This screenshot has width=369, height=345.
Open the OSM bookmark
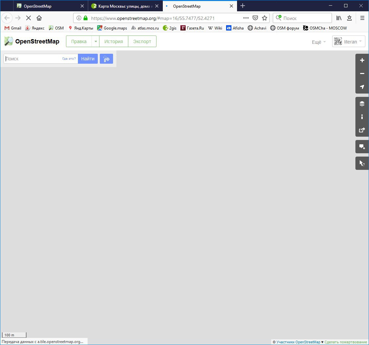(56, 28)
